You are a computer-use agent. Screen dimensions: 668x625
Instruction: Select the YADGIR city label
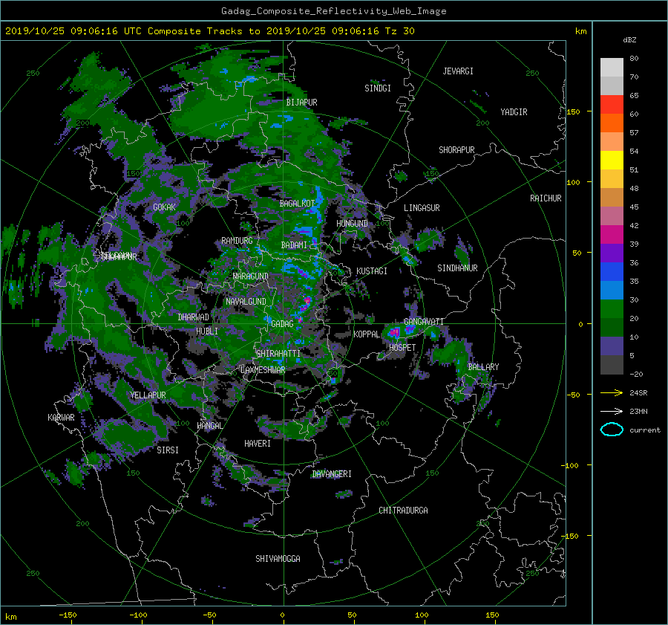(514, 112)
